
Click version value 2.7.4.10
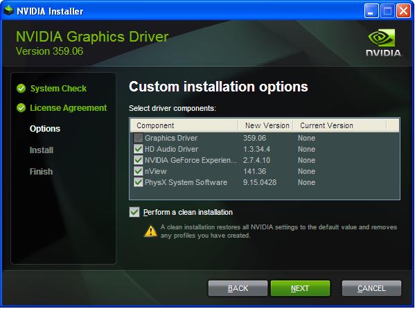click(x=257, y=160)
